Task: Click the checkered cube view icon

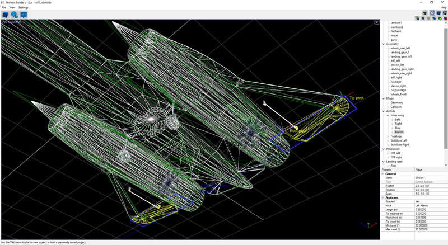Action: pyautogui.click(x=445, y=12)
